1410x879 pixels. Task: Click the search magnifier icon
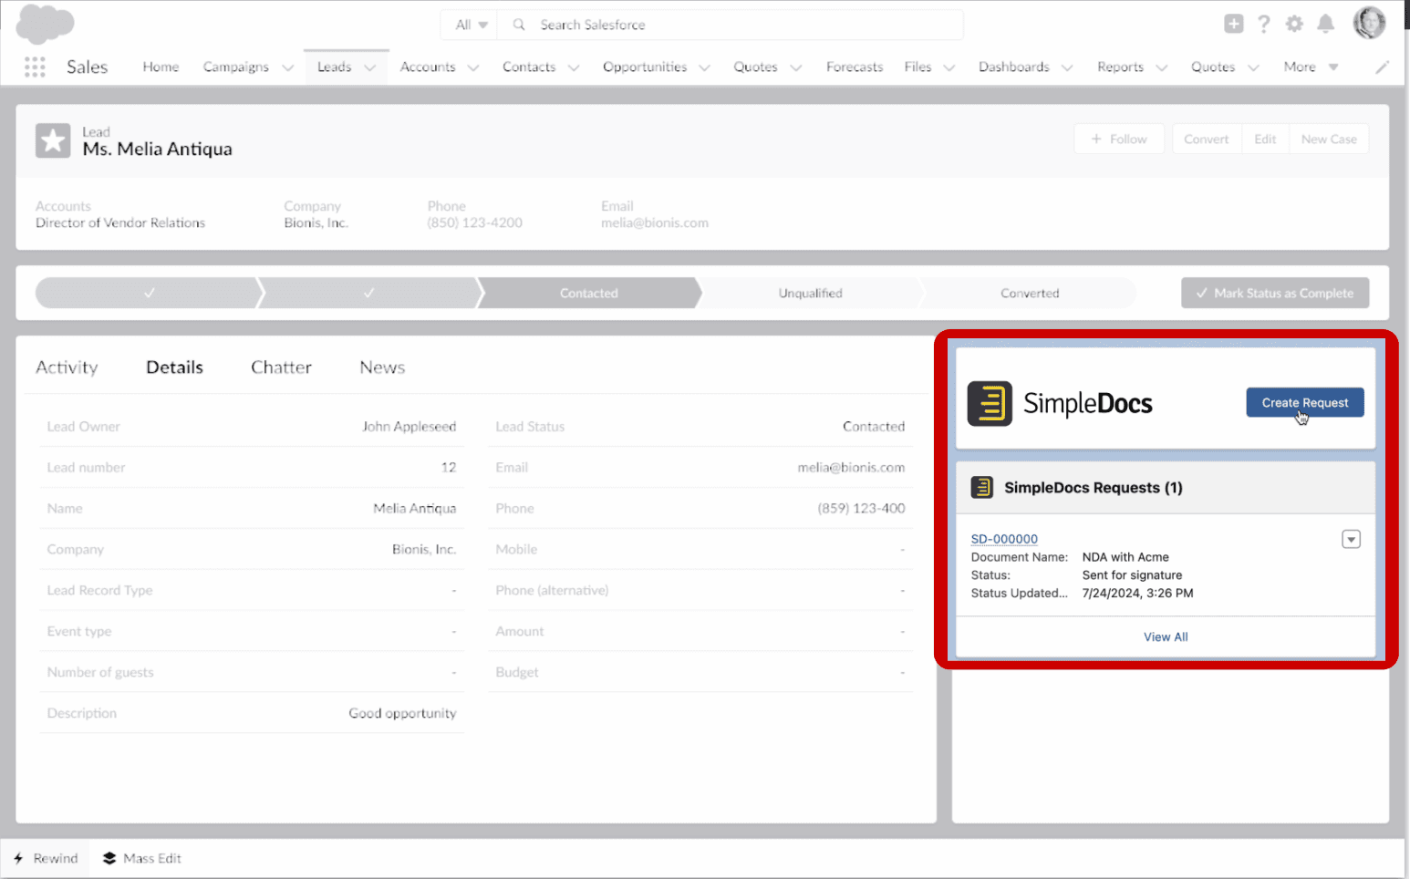[x=519, y=25]
